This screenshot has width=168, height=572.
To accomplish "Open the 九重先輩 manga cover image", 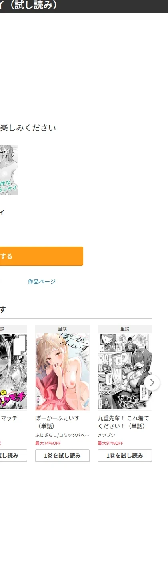I will (x=125, y=372).
